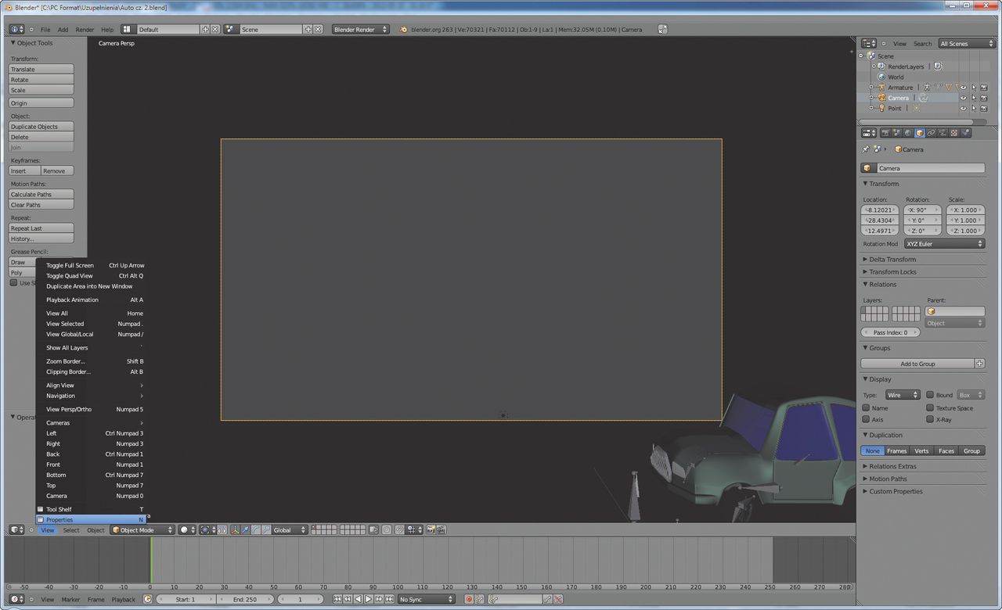This screenshot has width=1002, height=610.
Task: Select the scale manipulator icon
Action: click(267, 530)
